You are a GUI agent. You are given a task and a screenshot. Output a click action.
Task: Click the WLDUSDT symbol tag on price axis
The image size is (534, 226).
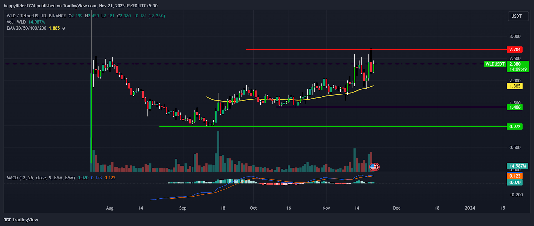coord(495,64)
